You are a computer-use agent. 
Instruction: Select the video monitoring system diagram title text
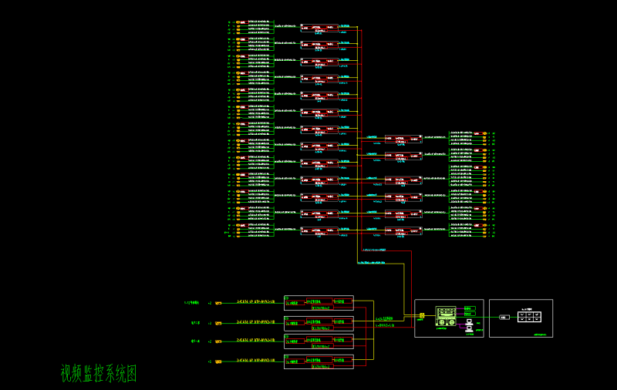click(99, 375)
